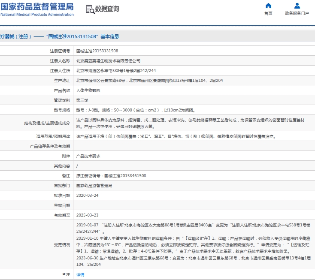Select the 2019-01-07 change record line
The image size is (315, 280).
193,228
